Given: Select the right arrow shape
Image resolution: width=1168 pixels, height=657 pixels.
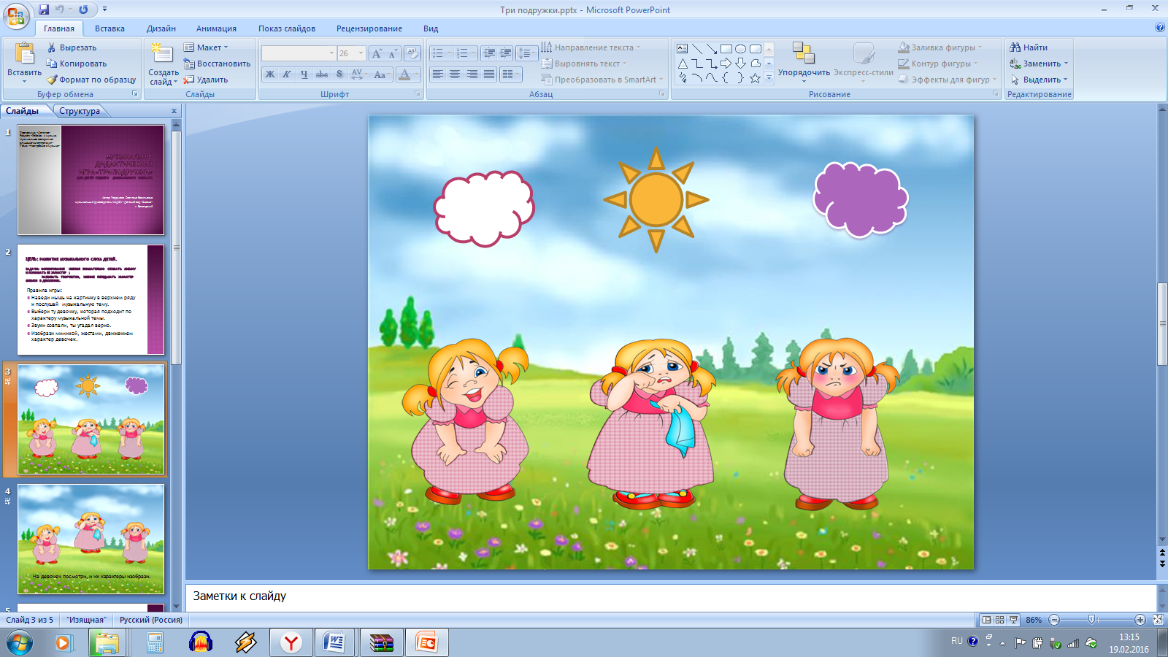Looking at the screenshot, I should coord(726,64).
